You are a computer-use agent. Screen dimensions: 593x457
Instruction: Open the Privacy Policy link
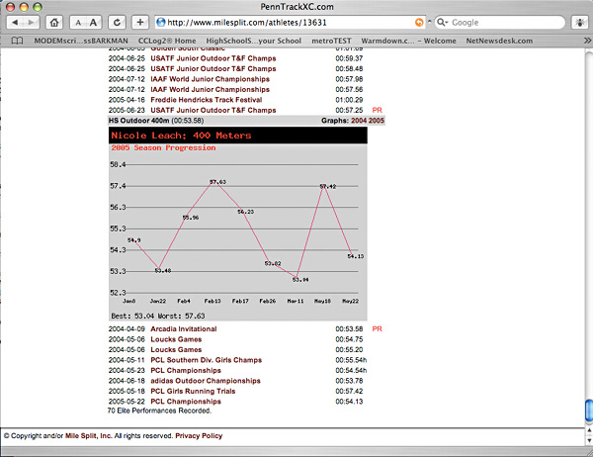point(198,435)
